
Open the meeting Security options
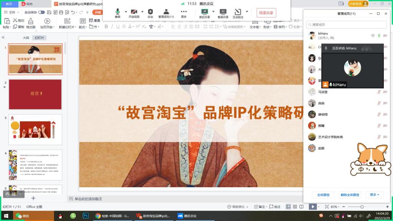150,13
